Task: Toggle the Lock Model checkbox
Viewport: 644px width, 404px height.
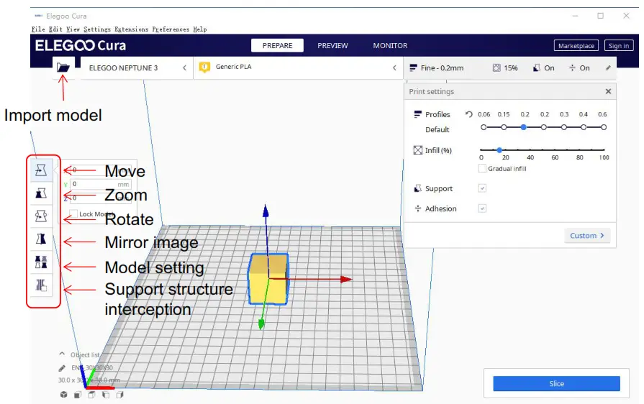Action: 73,214
